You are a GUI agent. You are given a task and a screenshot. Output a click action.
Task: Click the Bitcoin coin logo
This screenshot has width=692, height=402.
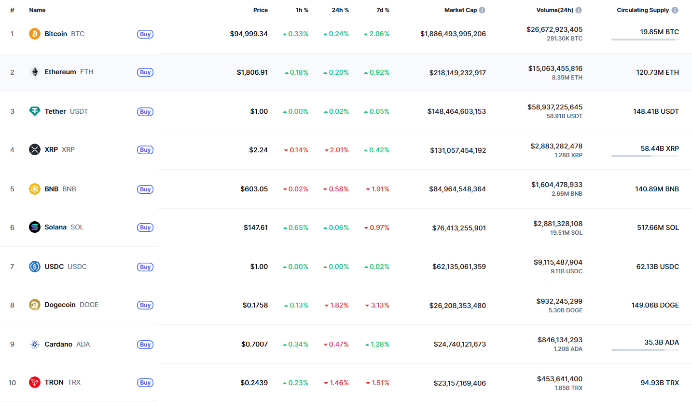[x=35, y=34]
